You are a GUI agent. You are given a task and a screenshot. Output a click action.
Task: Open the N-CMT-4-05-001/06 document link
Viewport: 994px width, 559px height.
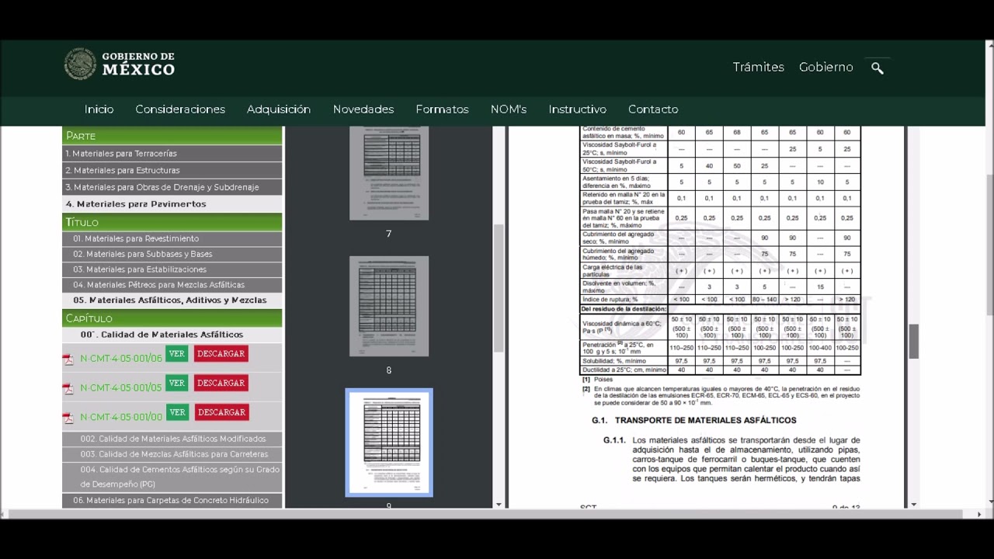click(x=121, y=359)
